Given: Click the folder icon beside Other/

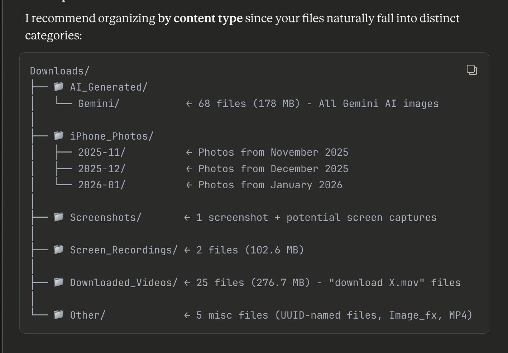Looking at the screenshot, I should click(59, 315).
